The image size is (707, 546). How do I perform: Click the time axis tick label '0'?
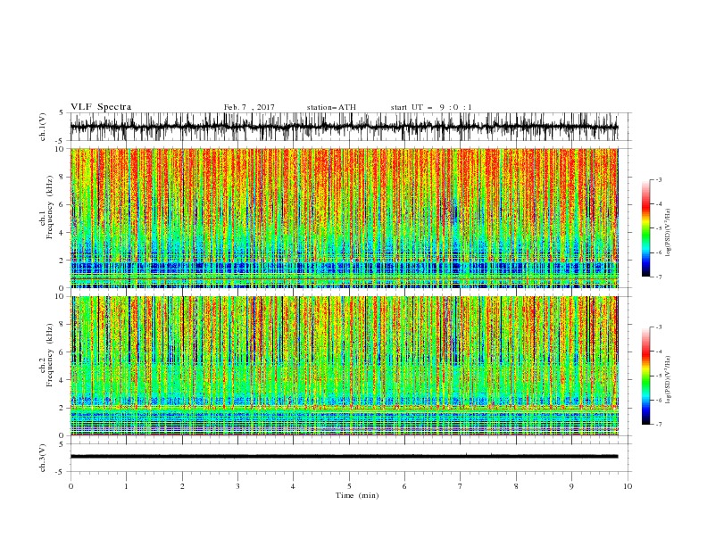[x=71, y=486]
